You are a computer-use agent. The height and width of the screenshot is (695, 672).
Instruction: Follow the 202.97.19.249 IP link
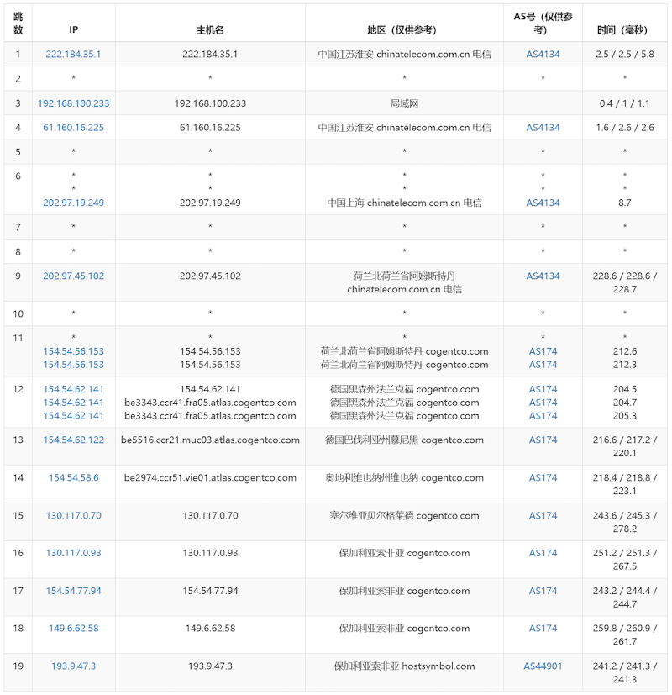[x=73, y=203]
